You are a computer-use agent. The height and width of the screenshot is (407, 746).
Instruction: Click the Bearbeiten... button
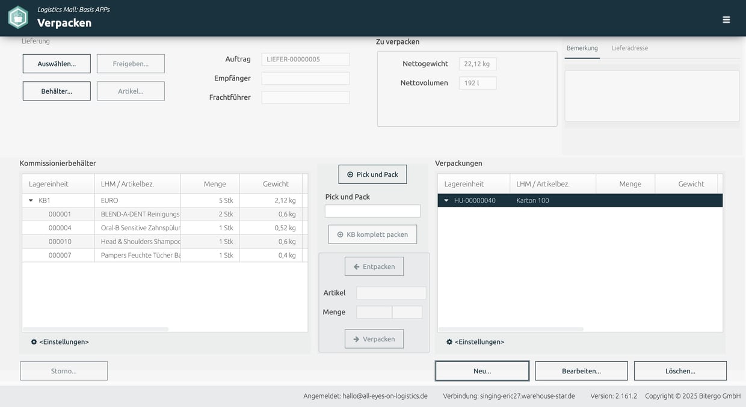coord(581,371)
